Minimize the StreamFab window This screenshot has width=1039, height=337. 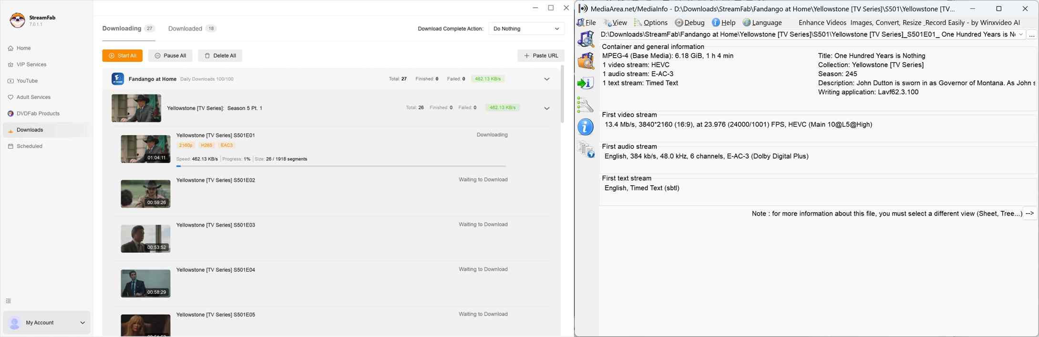[x=535, y=8]
